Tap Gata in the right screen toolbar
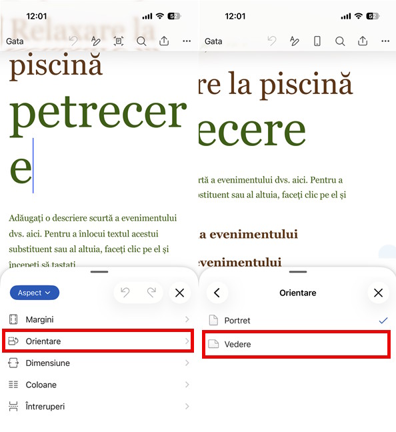This screenshot has height=432, width=396. pyautogui.click(x=213, y=41)
